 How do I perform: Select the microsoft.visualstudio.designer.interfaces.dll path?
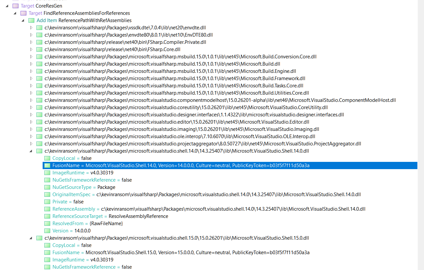[x=194, y=115]
